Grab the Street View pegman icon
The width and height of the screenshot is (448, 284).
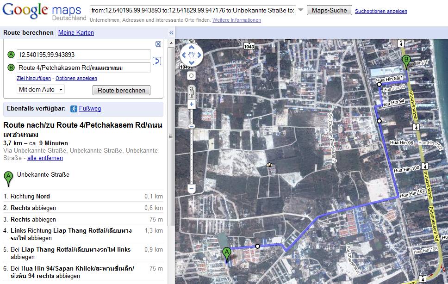pos(191,93)
